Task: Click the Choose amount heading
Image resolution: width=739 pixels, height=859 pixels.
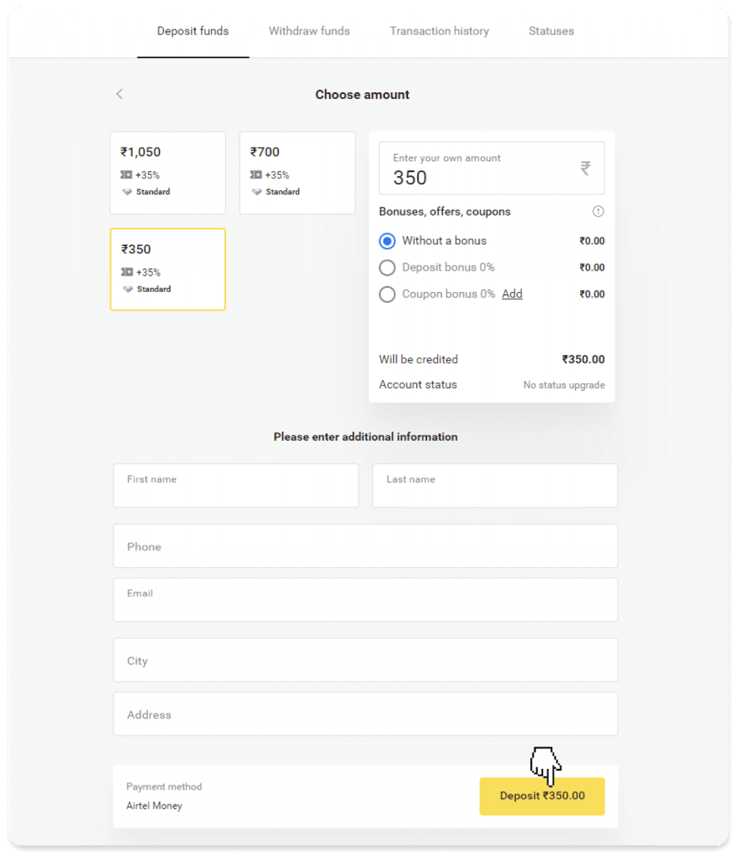Action: tap(363, 94)
